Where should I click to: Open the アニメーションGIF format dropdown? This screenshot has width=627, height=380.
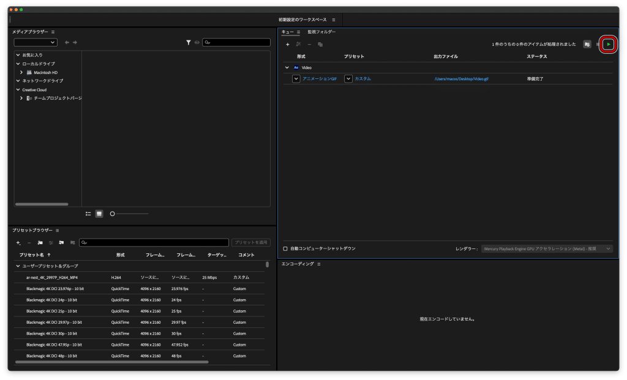pyautogui.click(x=296, y=78)
